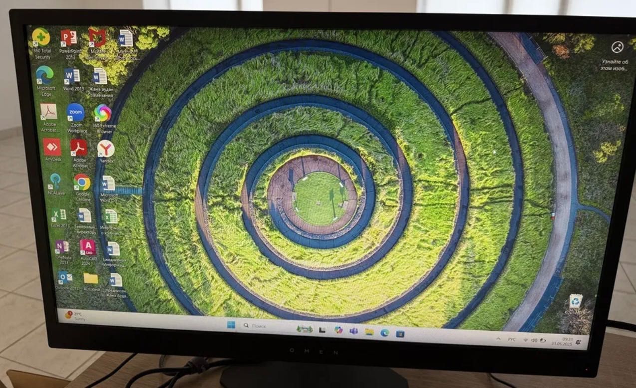Open the NCALayer shortcut
The image size is (636, 388).
[55, 185]
